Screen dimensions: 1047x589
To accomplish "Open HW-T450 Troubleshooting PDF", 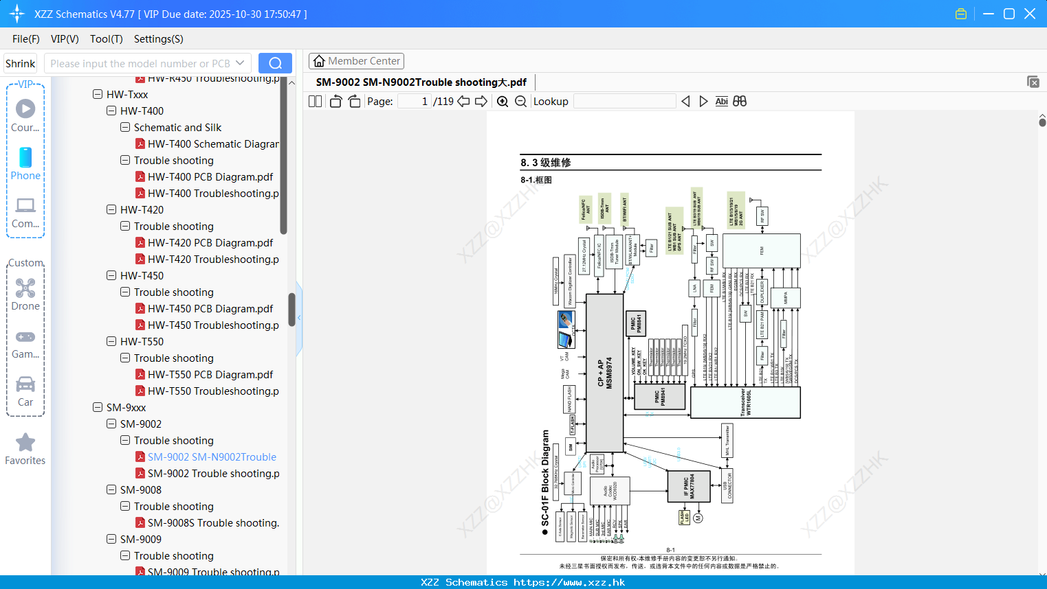I will pos(207,325).
